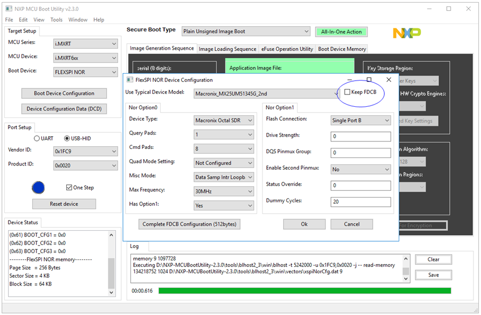Clear the log with the Clear button
The height and width of the screenshot is (315, 481).
tap(433, 259)
